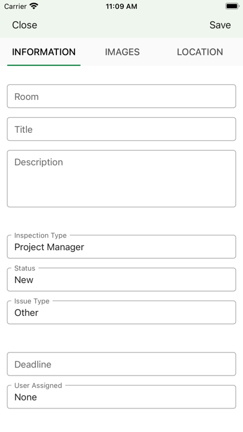Viewport: 243px width, 432px height.
Task: Switch to the INFORMATION tab
Action: tap(44, 52)
